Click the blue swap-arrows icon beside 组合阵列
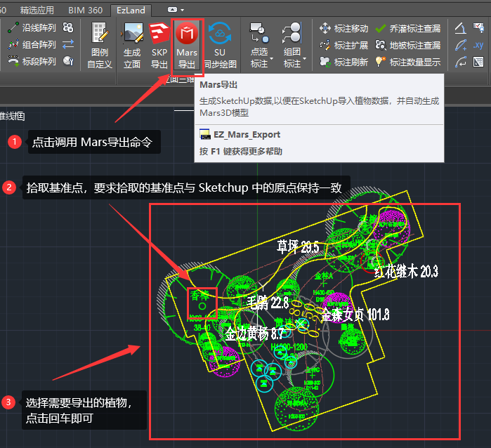This screenshot has height=448, width=491. coord(68,44)
